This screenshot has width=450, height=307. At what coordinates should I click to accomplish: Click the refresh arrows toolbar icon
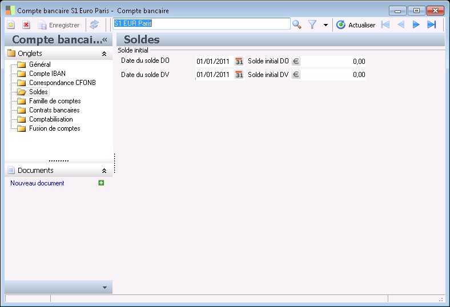coord(94,25)
